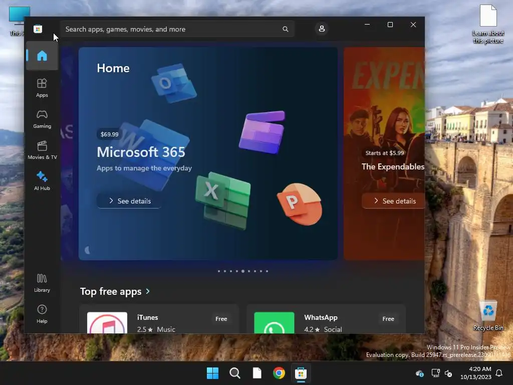Viewport: 513px width, 385px height.
Task: Click the search field for apps and games
Action: [177, 29]
